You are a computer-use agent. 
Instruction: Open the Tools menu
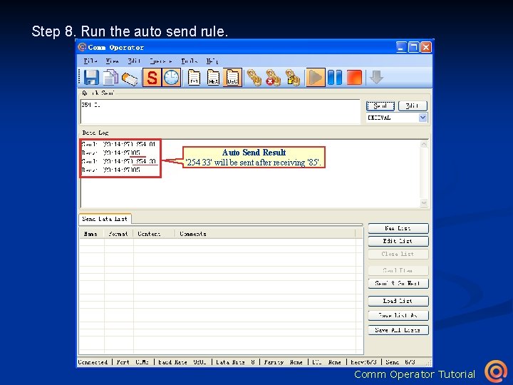[189, 61]
